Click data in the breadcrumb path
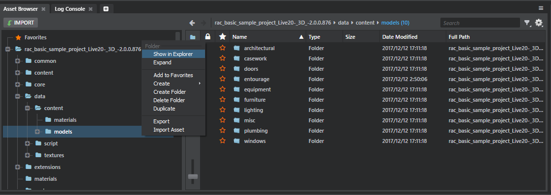Viewport: 551px width, 195px height. [x=343, y=23]
